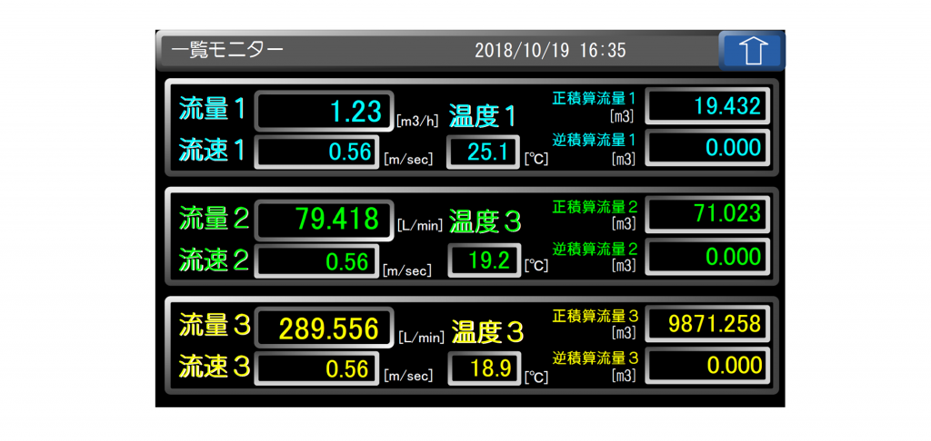
Task: Click the green 流速2 label
Action: (x=215, y=260)
